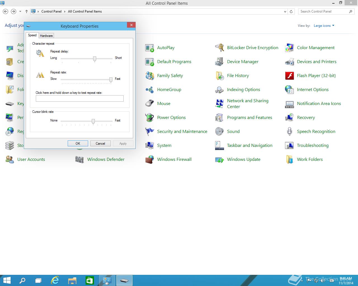The height and width of the screenshot is (286, 358).
Task: Open the System icon
Action: pos(150,146)
